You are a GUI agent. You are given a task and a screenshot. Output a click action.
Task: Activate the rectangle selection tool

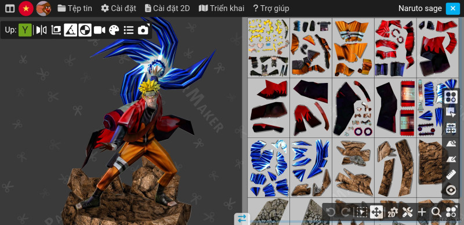click(x=362, y=212)
